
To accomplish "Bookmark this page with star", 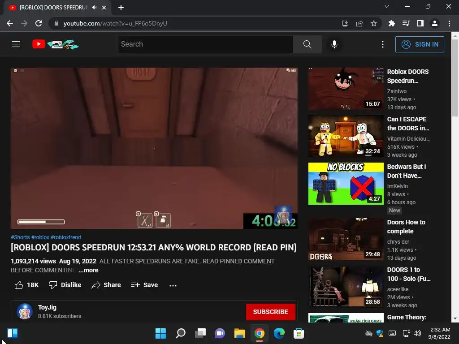I will pyautogui.click(x=374, y=23).
